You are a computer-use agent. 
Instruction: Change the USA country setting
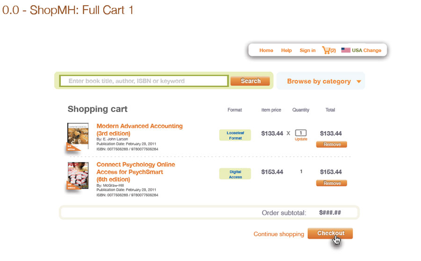[x=372, y=50]
